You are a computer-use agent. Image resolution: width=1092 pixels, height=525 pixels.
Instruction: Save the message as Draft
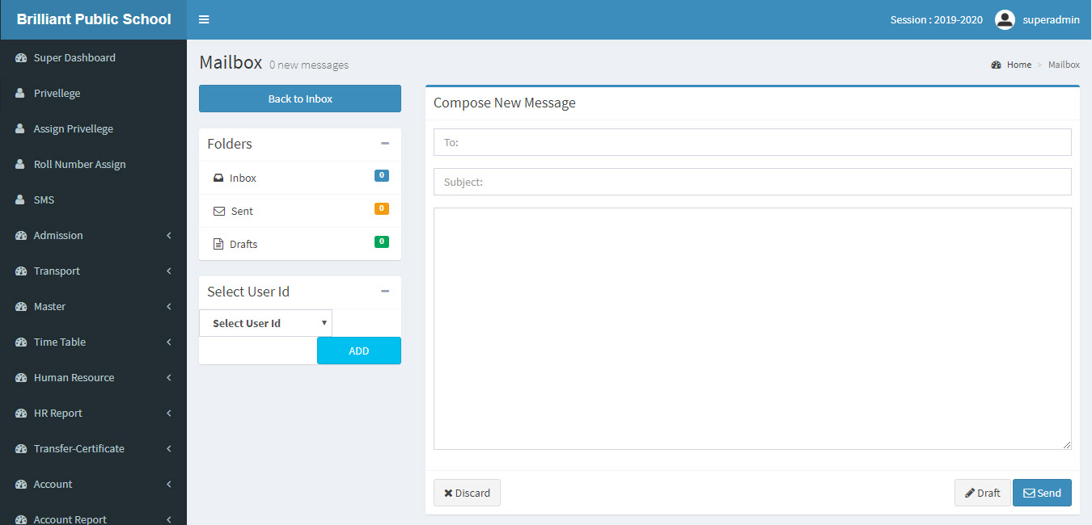coord(982,493)
